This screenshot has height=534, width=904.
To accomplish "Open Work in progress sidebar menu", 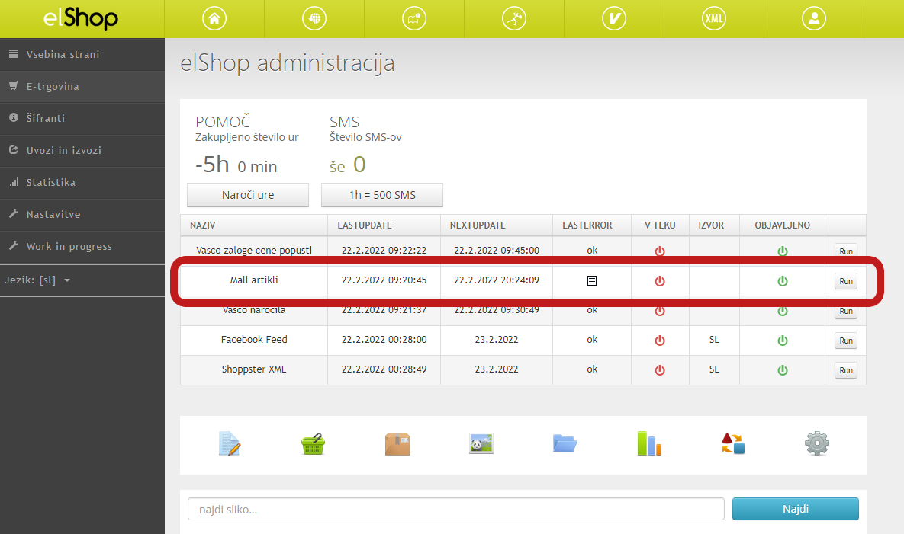I will pos(82,246).
